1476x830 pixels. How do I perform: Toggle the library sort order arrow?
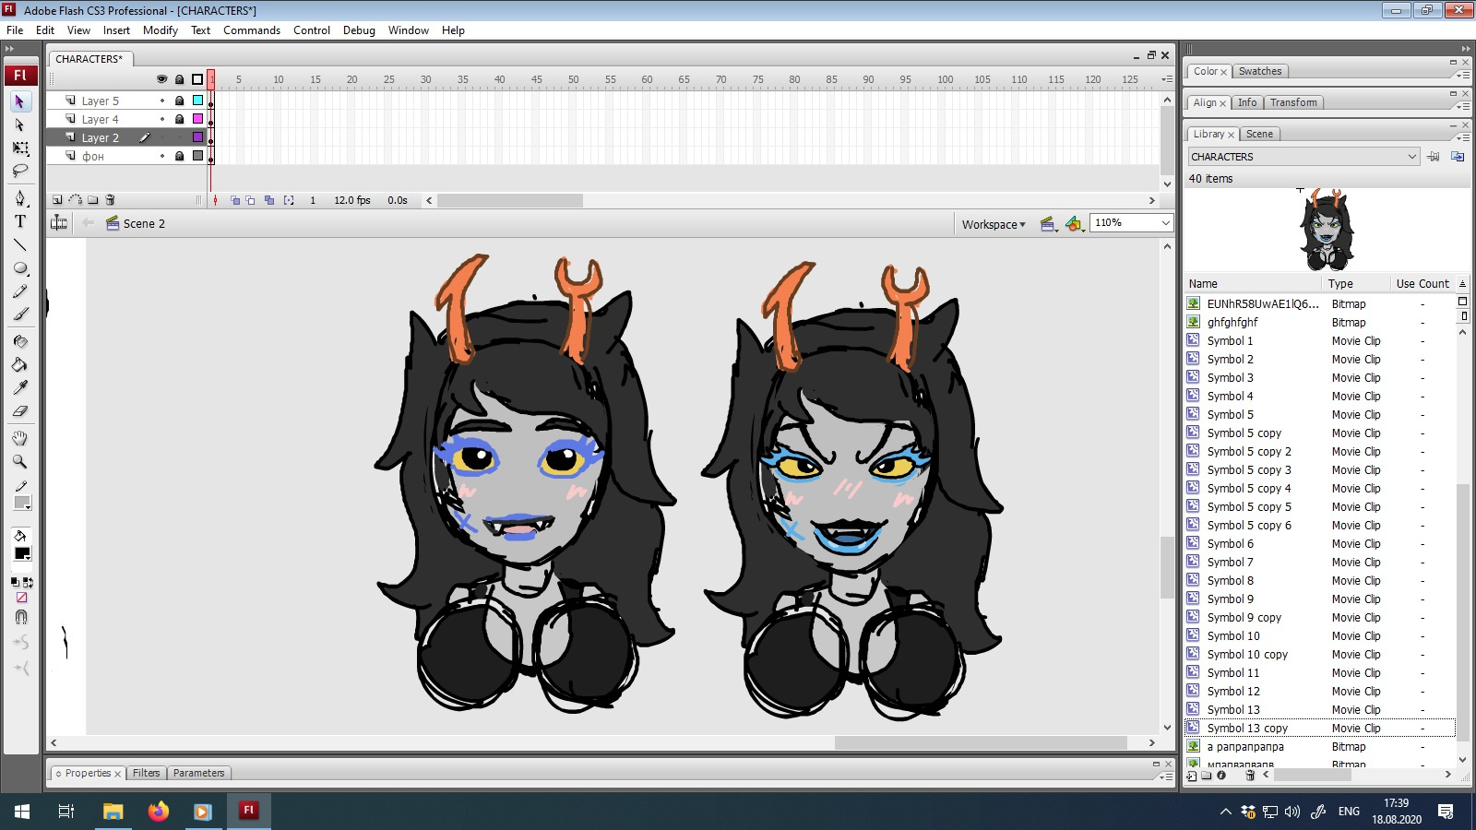(1462, 283)
